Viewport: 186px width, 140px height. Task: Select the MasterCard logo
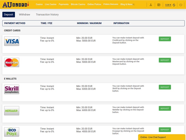coord(12,62)
